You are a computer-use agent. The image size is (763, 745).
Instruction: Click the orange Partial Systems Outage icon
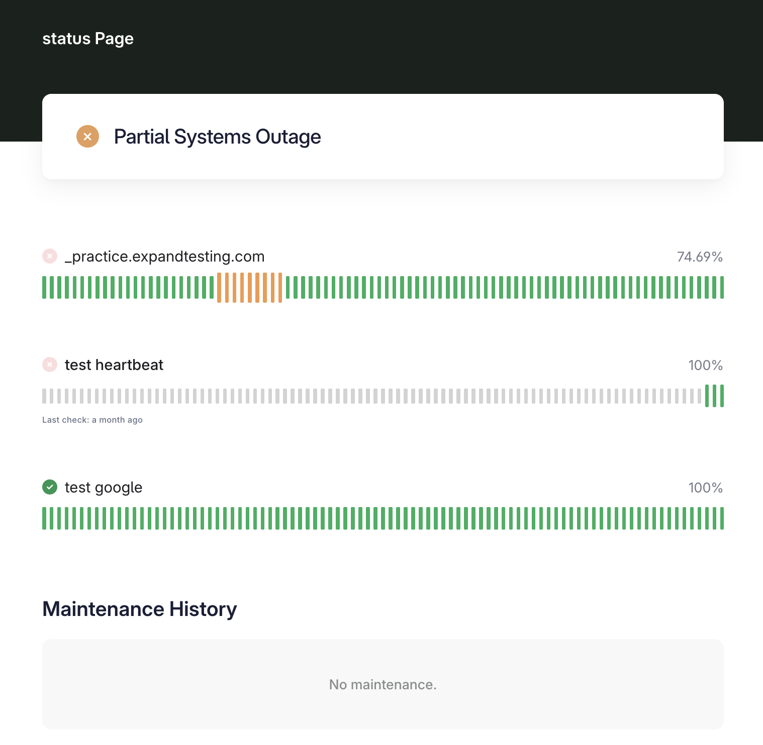point(87,137)
